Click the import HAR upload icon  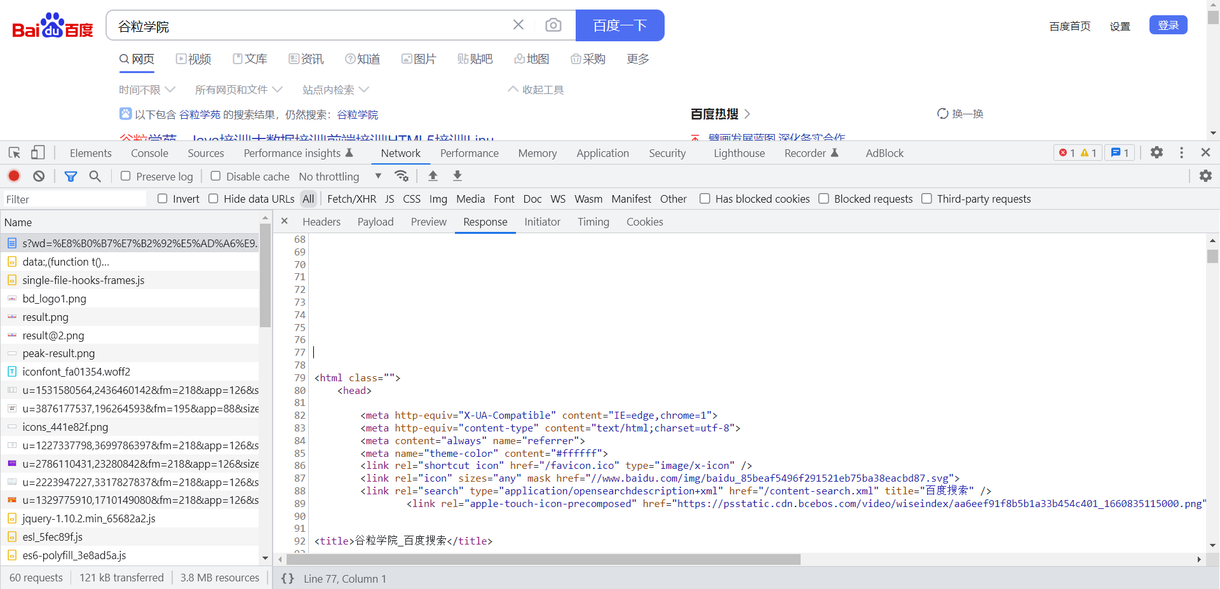[x=433, y=176]
